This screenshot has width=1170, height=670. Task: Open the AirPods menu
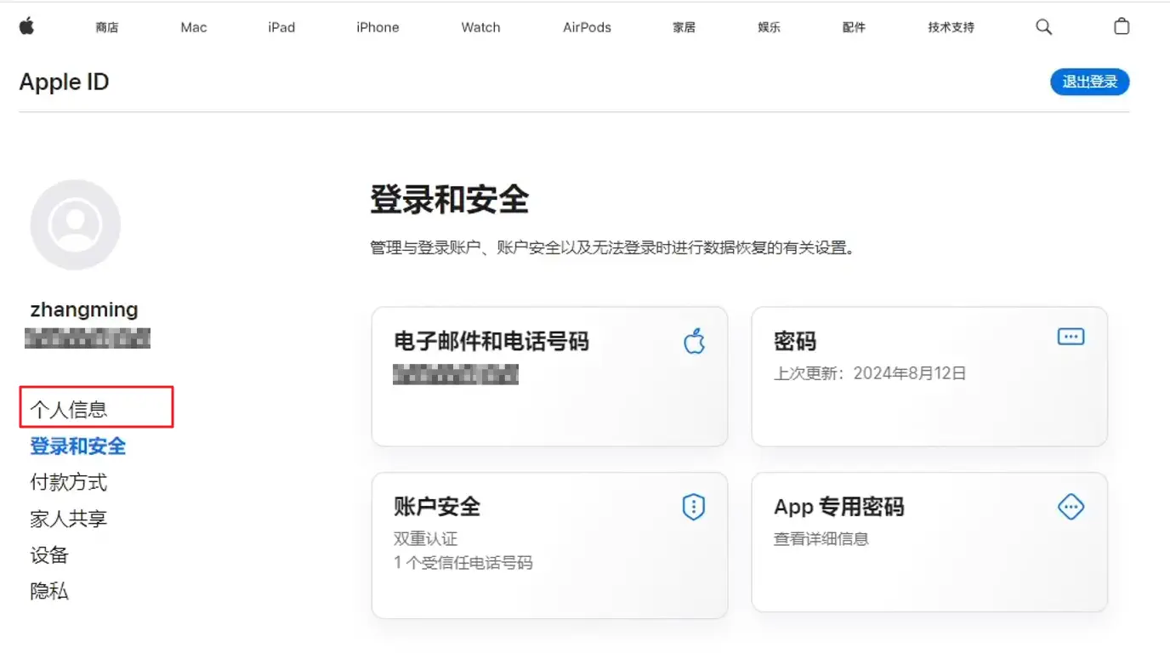[587, 27]
